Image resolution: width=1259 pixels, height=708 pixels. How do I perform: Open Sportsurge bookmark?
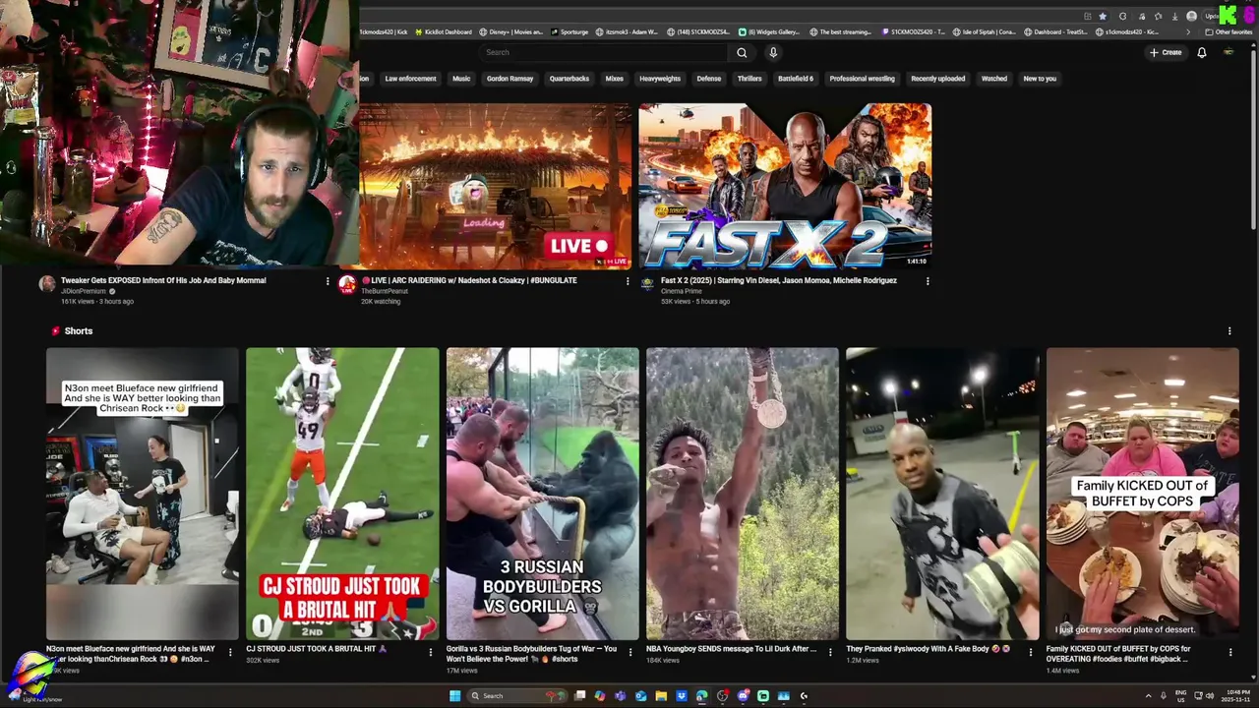(569, 31)
